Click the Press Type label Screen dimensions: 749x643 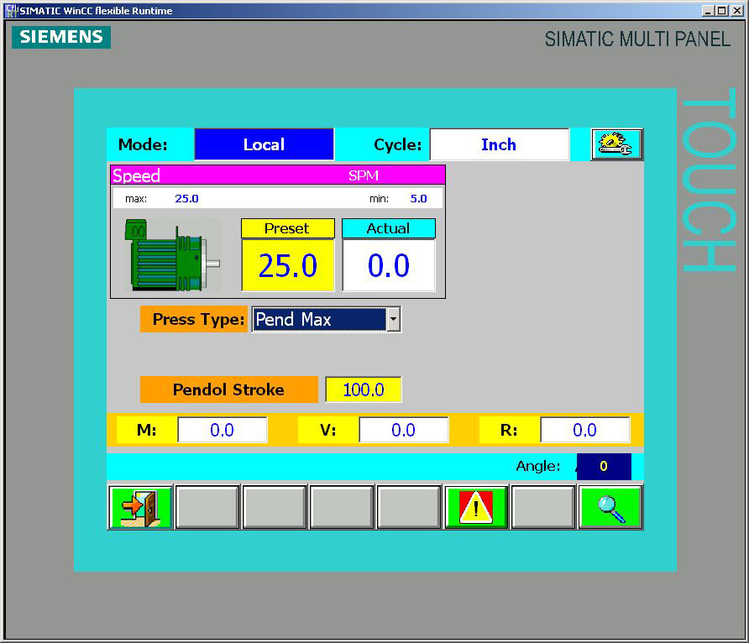click(194, 319)
